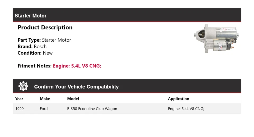The height and width of the screenshot is (137, 254).
Task: Click the Brand: Bosch line
Action: click(x=32, y=47)
